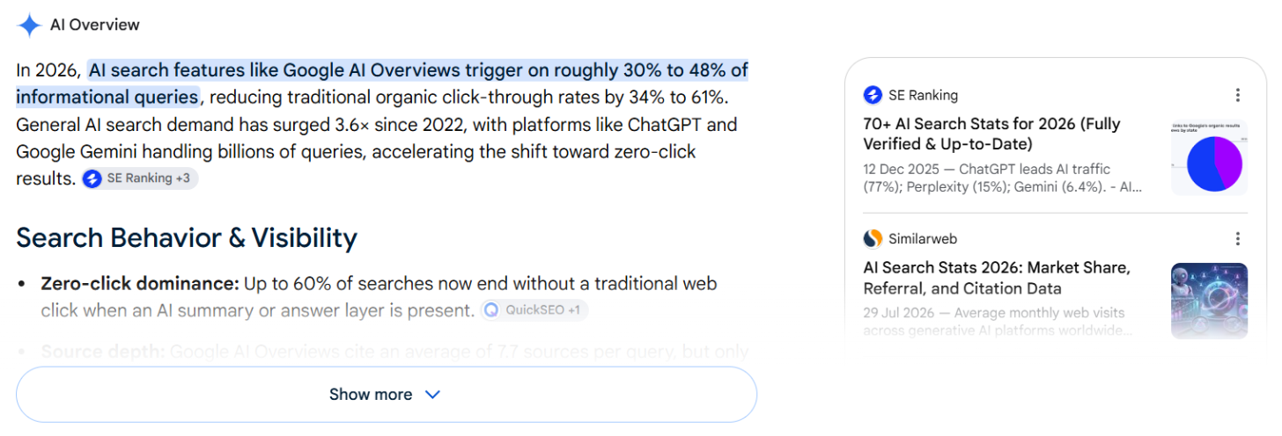This screenshot has height=436, width=1282.
Task: Click the pie chart thumbnail of SE Ranking result
Action: pyautogui.click(x=1209, y=158)
